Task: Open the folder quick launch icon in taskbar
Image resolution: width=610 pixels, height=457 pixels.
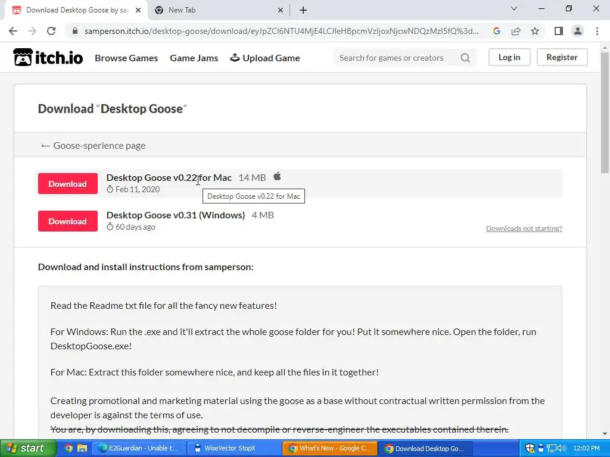Action: (x=82, y=448)
